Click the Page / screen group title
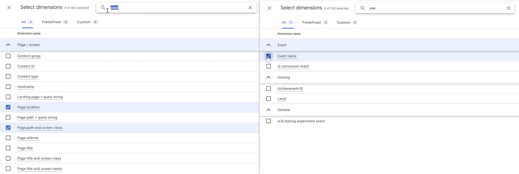The image size is (519, 174). click(29, 45)
